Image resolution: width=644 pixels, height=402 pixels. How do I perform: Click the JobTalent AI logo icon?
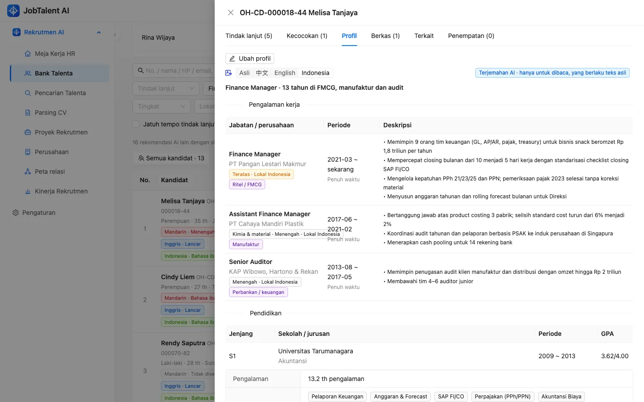pos(13,11)
